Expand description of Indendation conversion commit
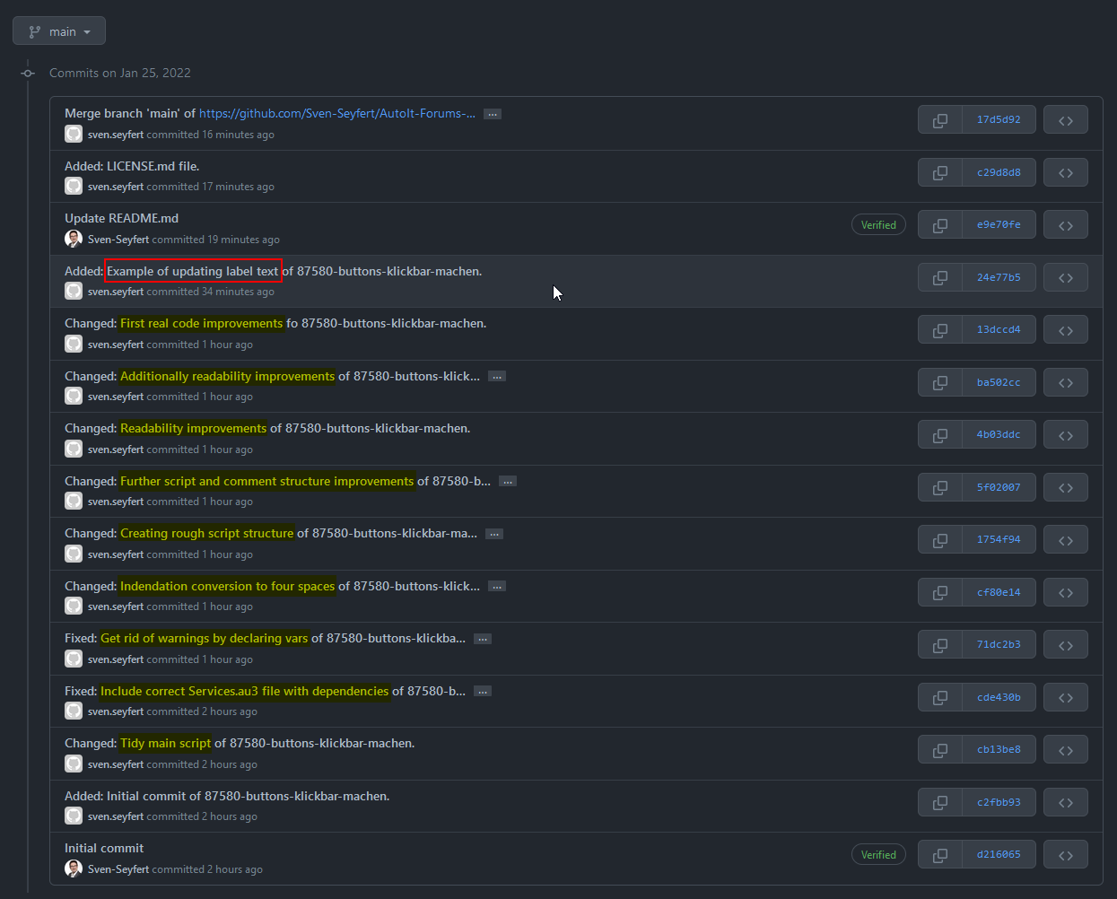 click(497, 587)
